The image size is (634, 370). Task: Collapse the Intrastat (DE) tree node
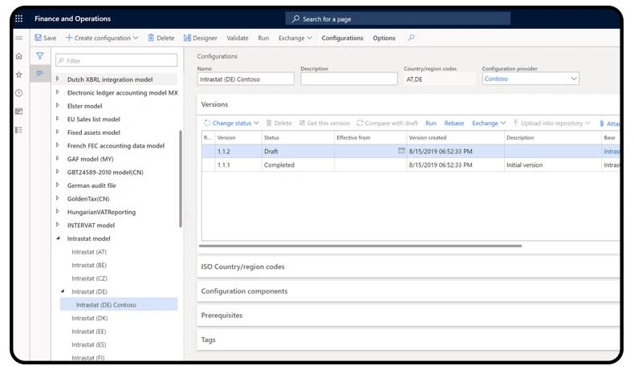point(63,291)
